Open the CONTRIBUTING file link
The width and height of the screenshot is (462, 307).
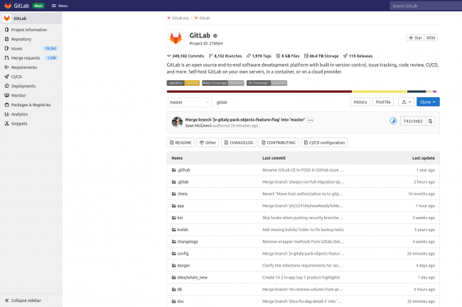[277, 143]
